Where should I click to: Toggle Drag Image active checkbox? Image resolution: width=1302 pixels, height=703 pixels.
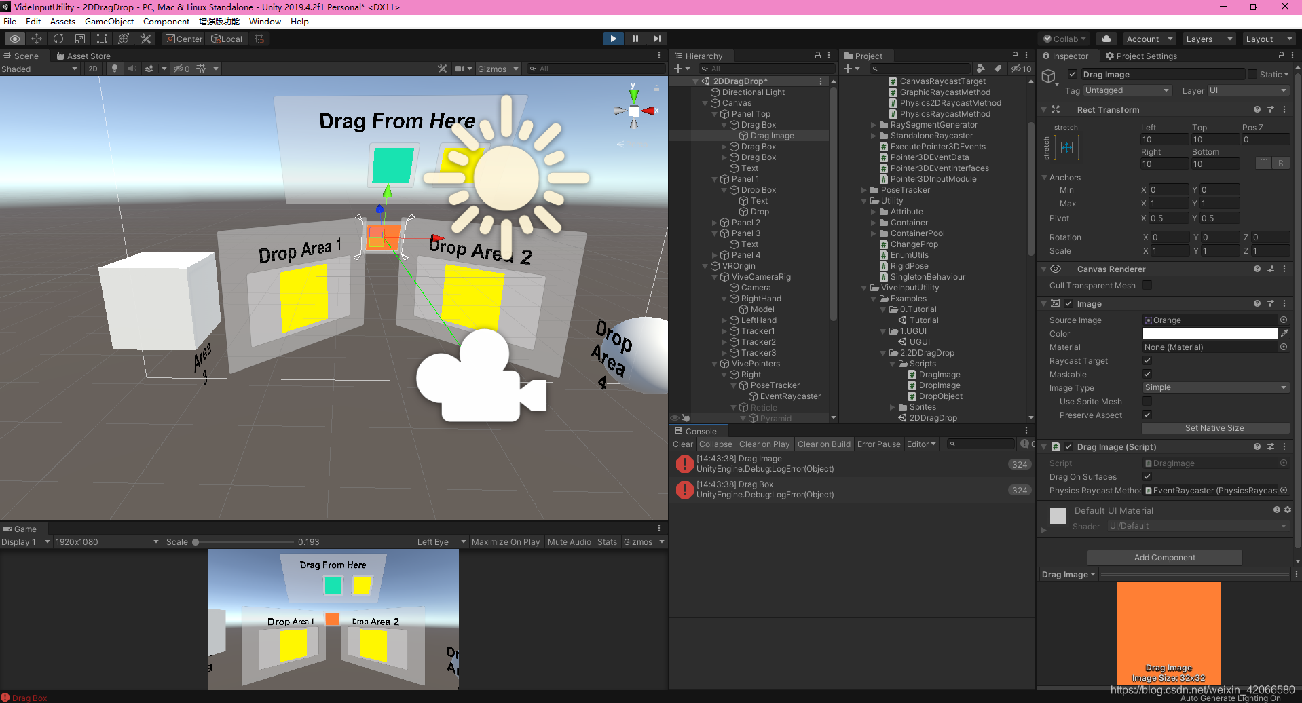(1073, 74)
